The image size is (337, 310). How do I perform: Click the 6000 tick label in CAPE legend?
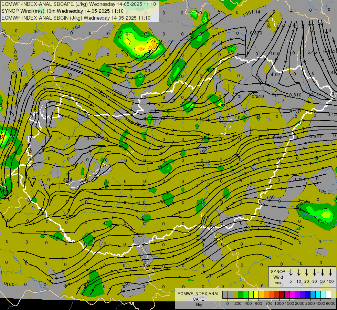point(331,303)
